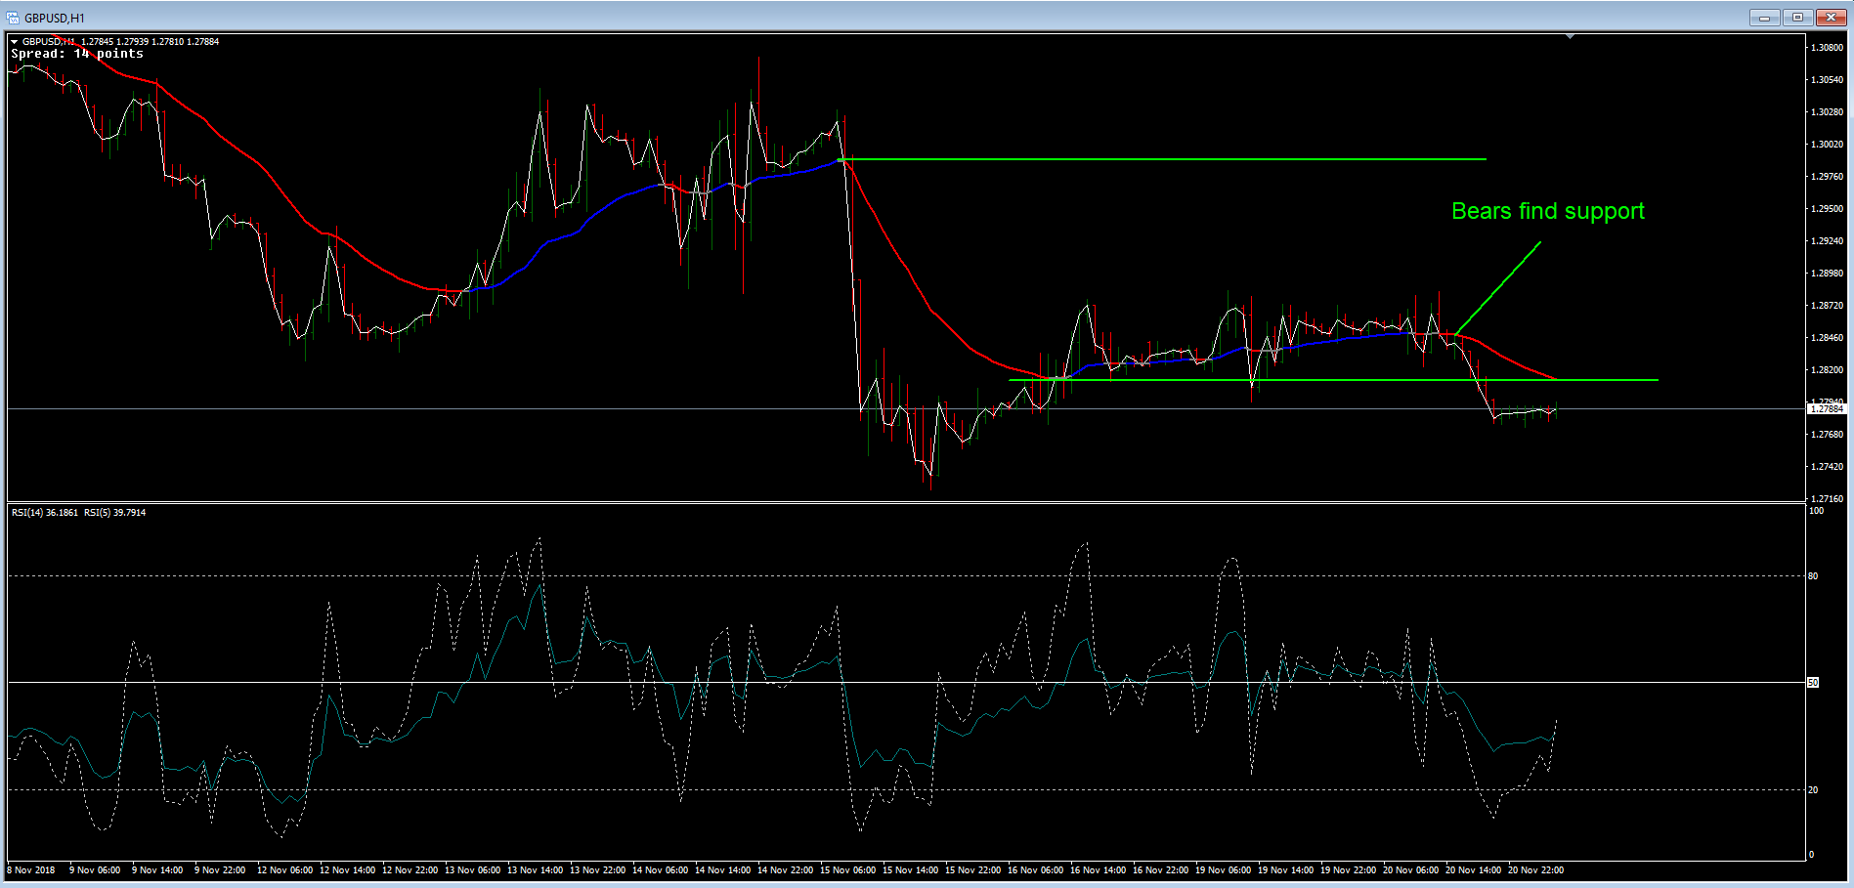This screenshot has width=1854, height=888.
Task: Select the 'Bears find support' text label
Action: (x=1548, y=211)
